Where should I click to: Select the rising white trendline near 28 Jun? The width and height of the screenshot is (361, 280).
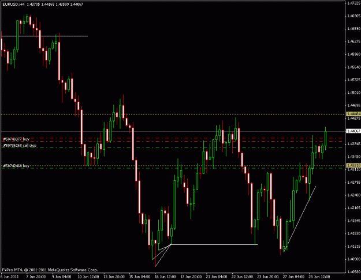pos(300,219)
